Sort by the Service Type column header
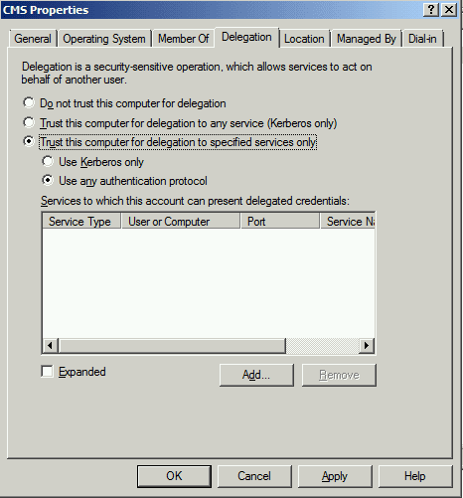Image resolution: width=463 pixels, height=498 pixels. point(81,221)
